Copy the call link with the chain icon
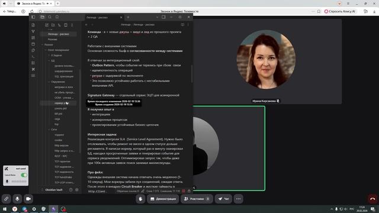 [7, 199]
